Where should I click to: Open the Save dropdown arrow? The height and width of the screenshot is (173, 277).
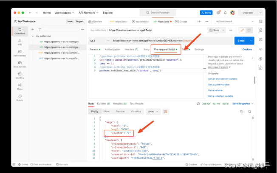point(223,30)
